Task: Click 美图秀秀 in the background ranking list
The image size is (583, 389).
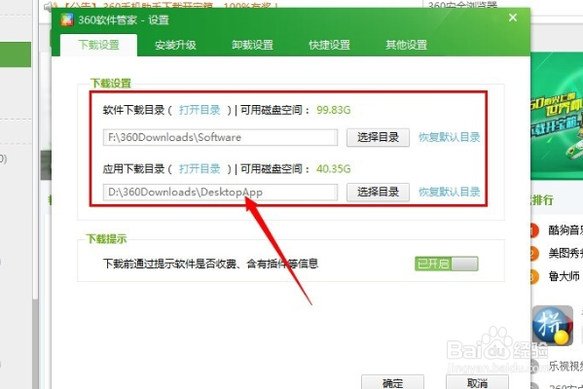Action: [565, 254]
